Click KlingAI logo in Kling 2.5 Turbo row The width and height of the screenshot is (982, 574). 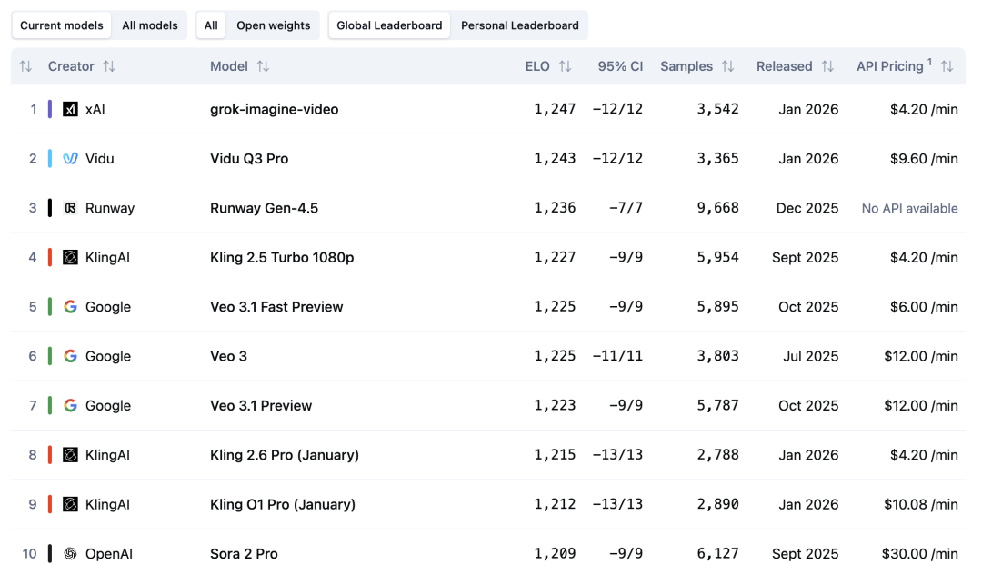tap(70, 258)
